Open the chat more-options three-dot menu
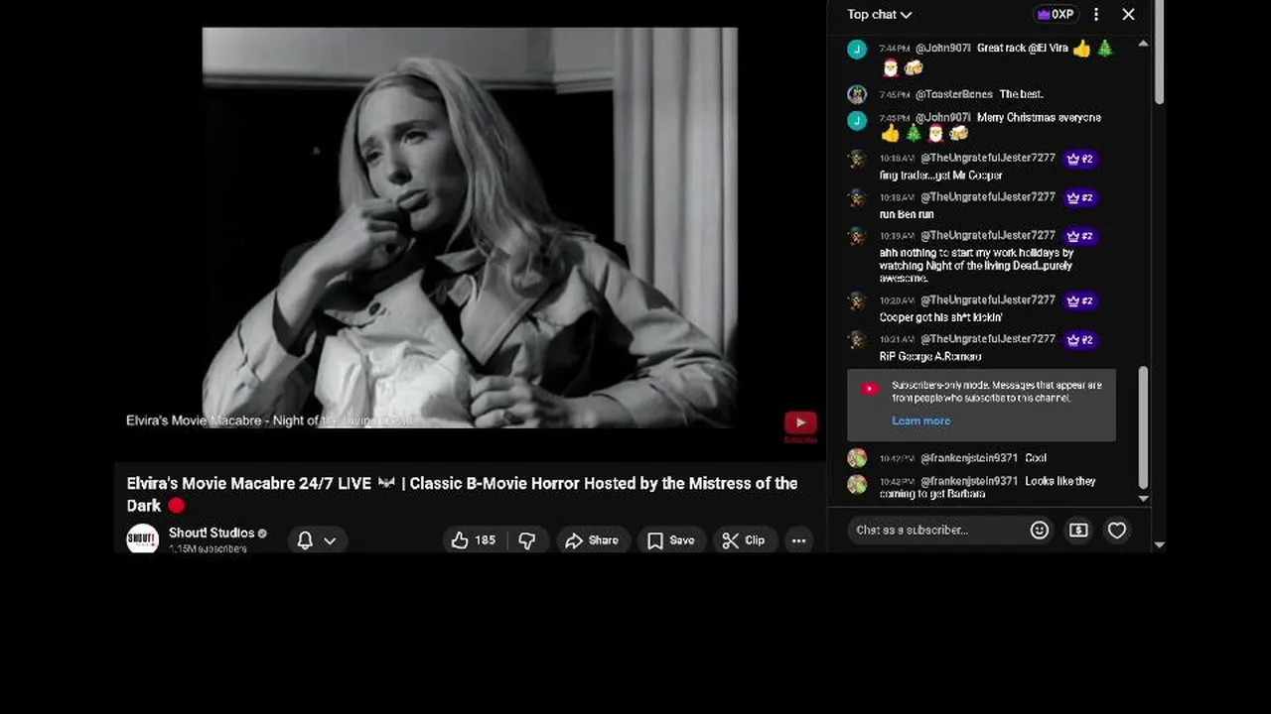Image resolution: width=1271 pixels, height=714 pixels. (x=1096, y=14)
